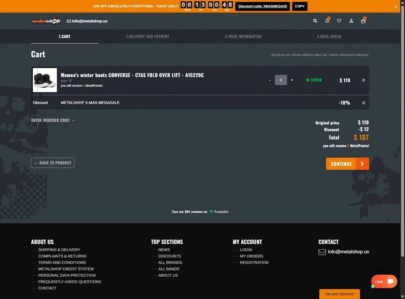This screenshot has height=299, width=405.
Task: Close the orange promo banner
Action: point(396,6)
